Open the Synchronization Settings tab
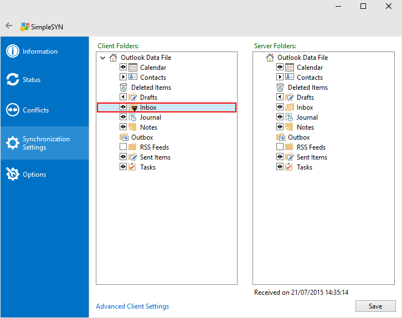 (x=46, y=143)
